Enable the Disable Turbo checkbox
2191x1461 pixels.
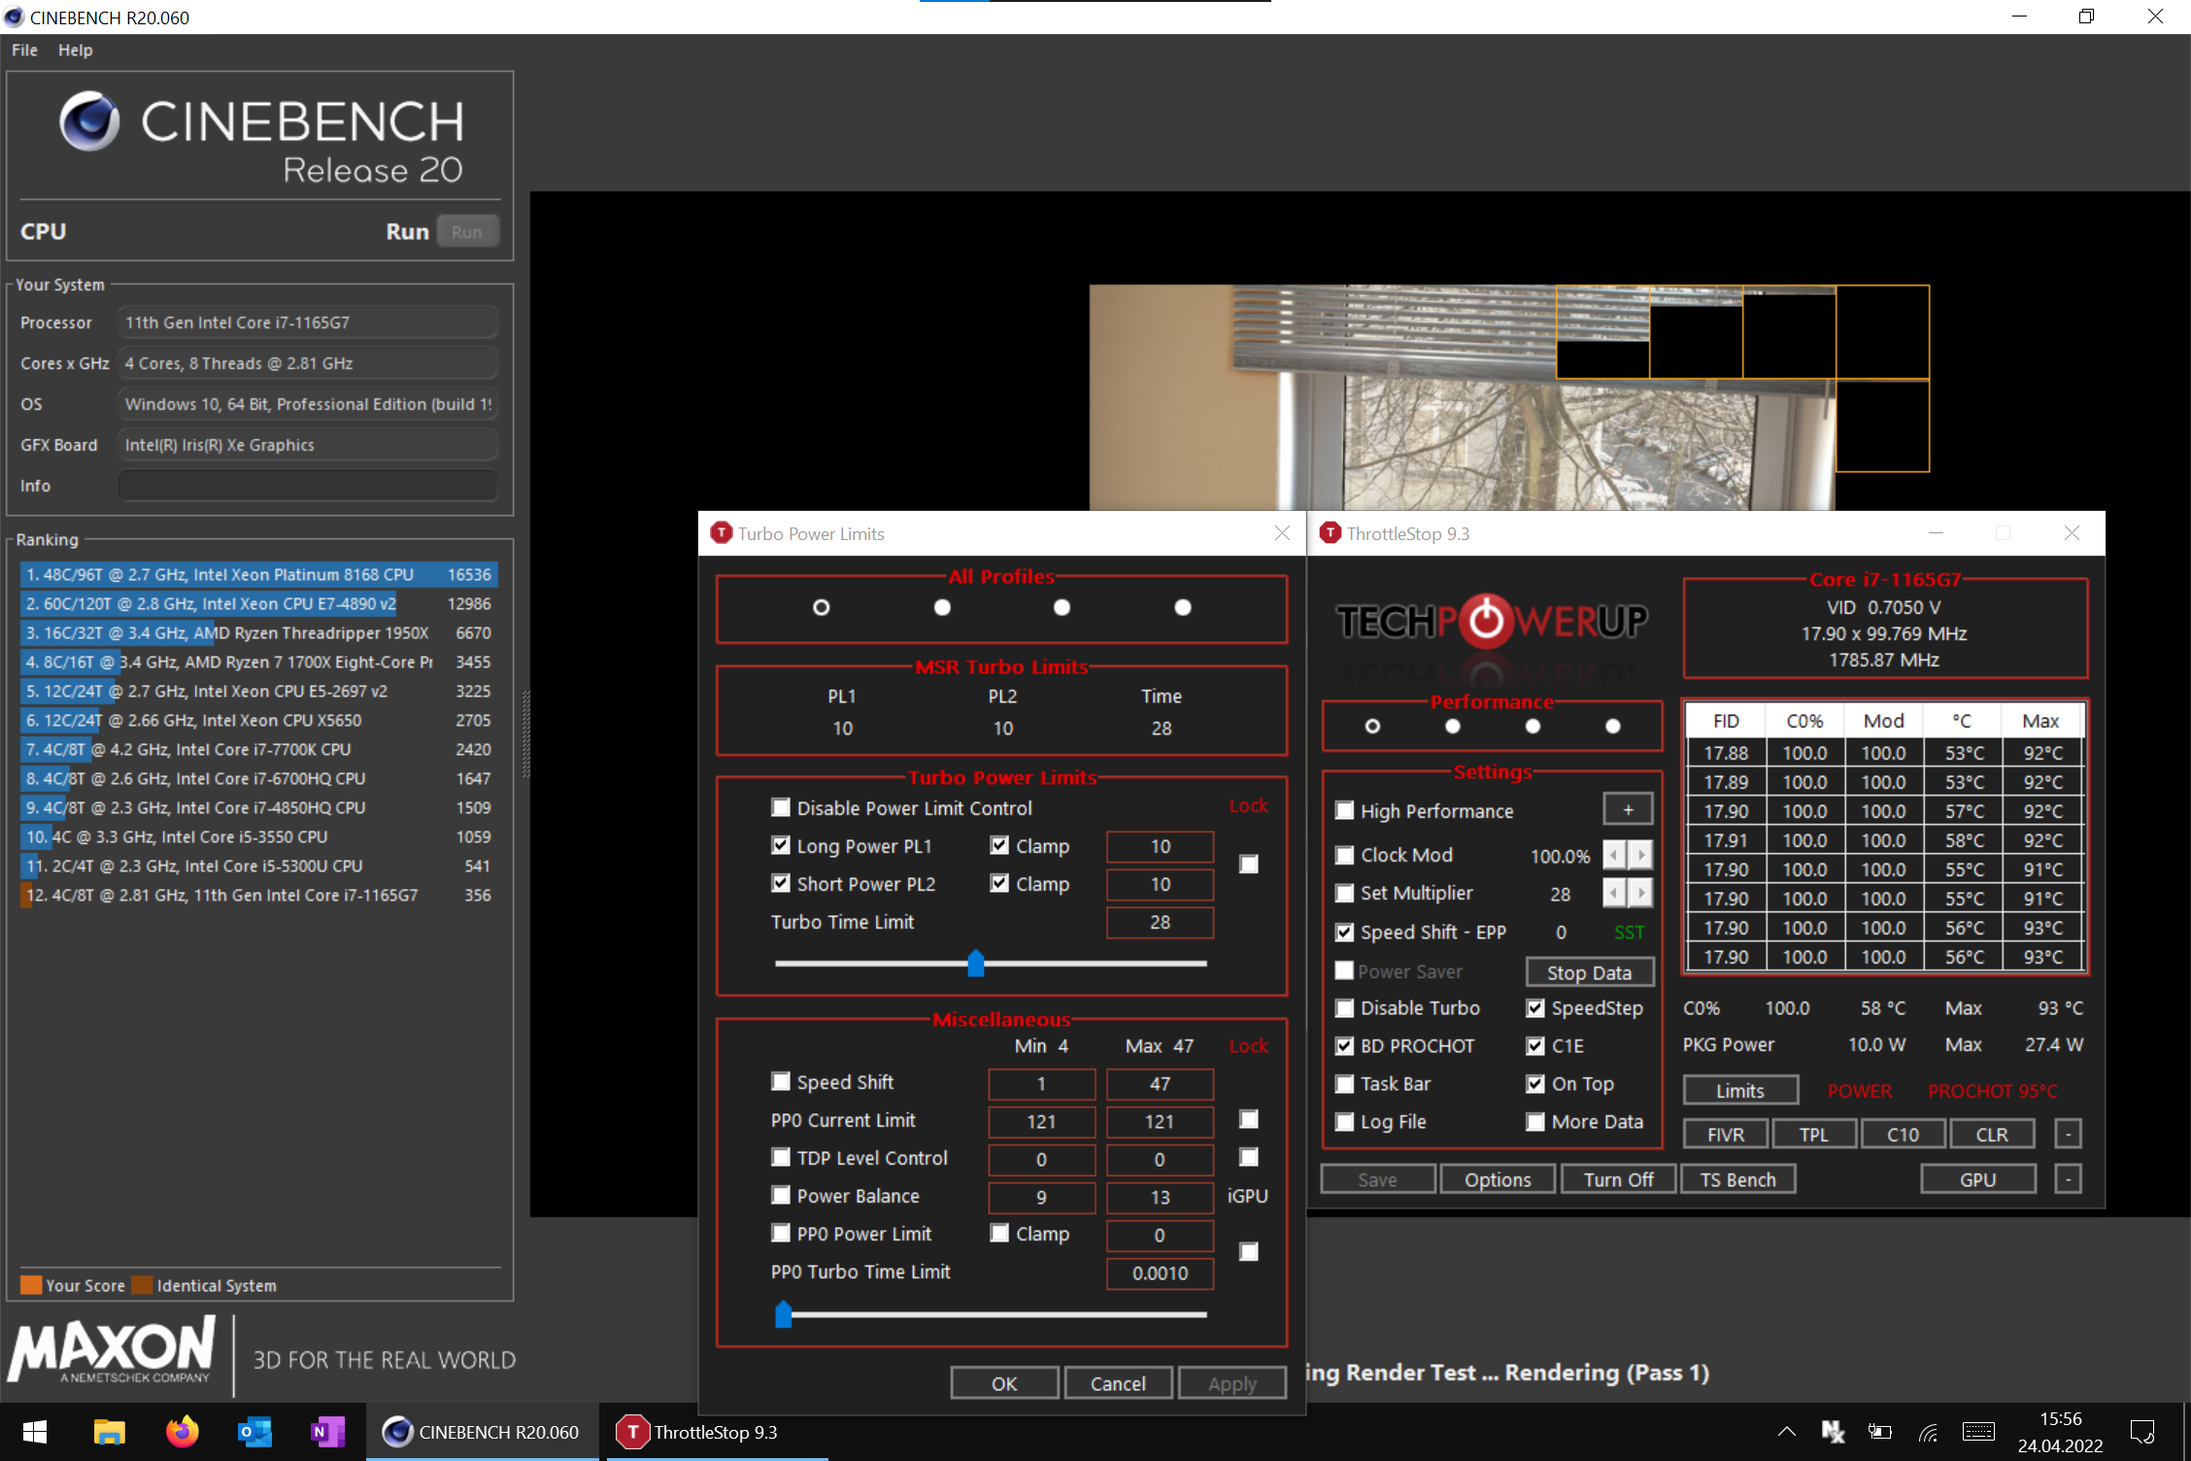point(1345,1008)
